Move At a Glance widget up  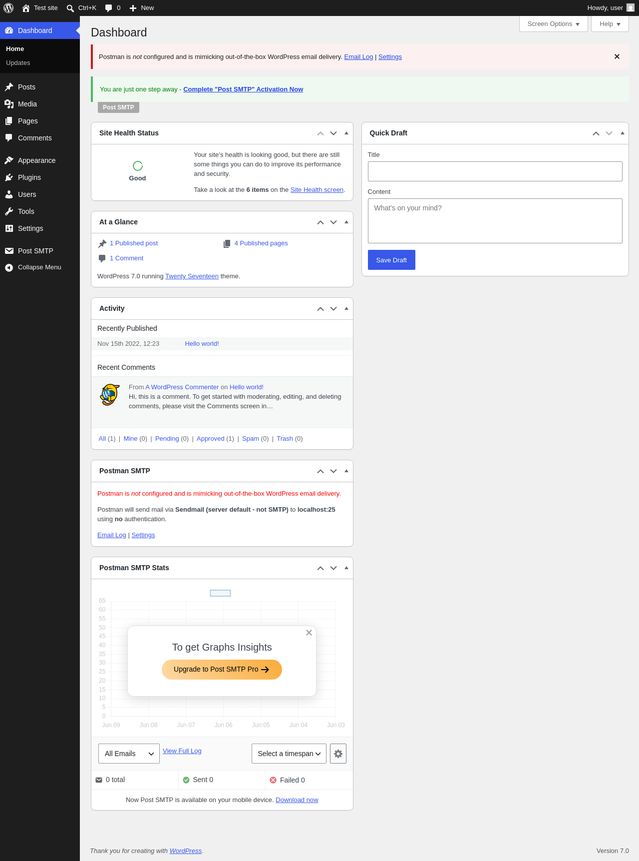click(x=320, y=222)
